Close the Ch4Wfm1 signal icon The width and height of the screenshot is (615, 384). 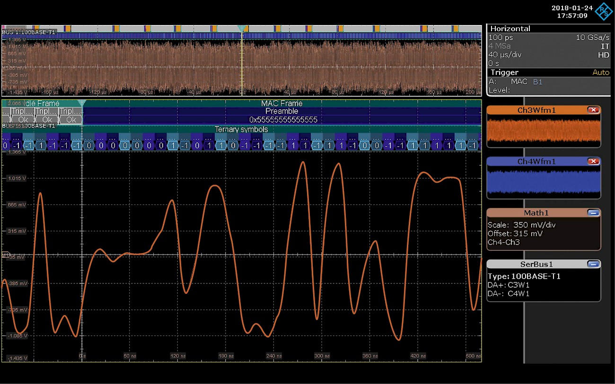tap(593, 162)
